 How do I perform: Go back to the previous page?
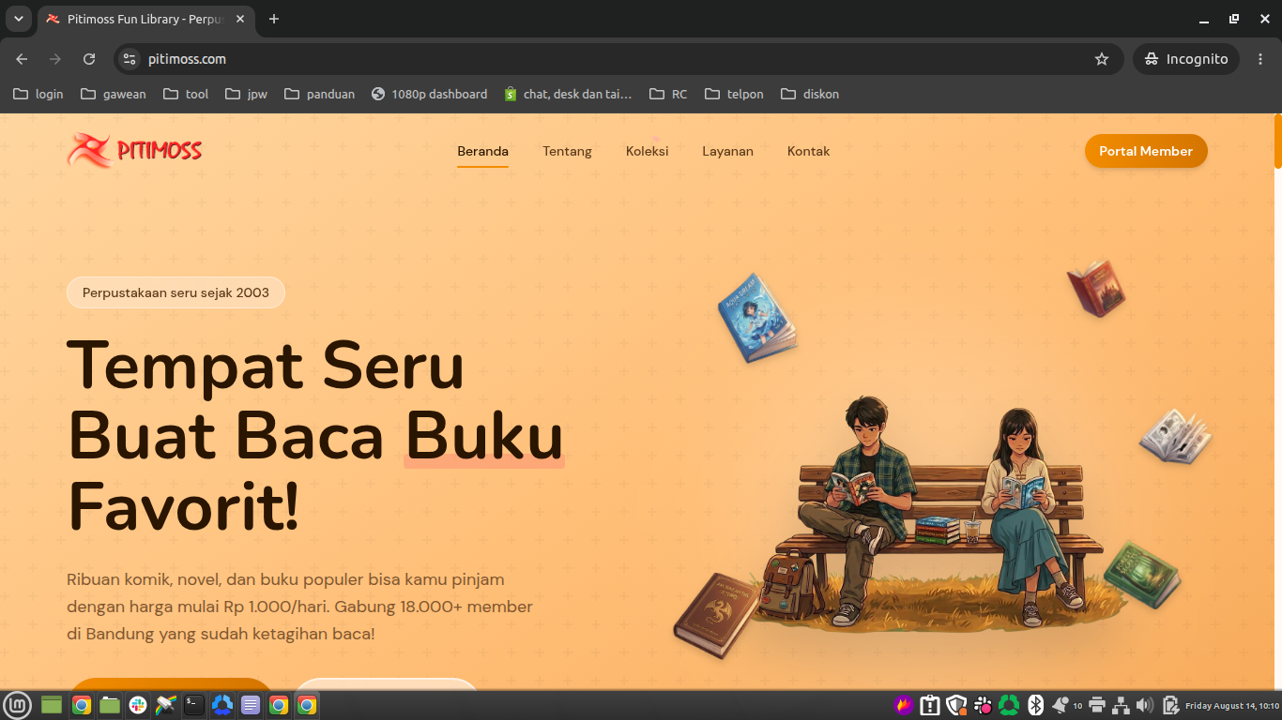(22, 59)
